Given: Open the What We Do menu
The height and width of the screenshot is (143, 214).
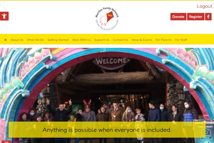Looking at the screenshot, I should pyautogui.click(x=35, y=40).
